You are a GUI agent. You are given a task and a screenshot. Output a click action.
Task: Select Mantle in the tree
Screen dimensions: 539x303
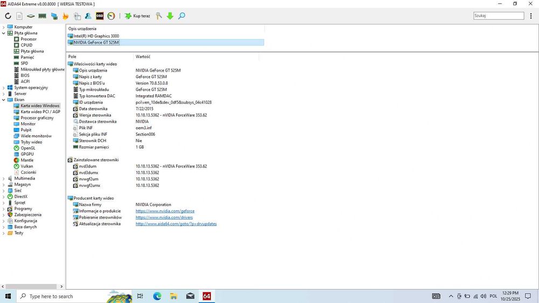(27, 160)
